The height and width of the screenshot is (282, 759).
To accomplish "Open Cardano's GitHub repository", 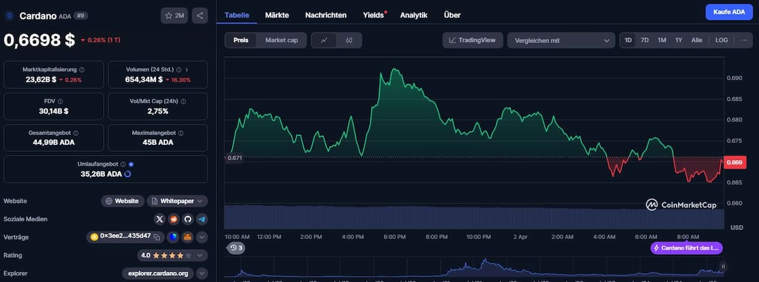I will coord(188,219).
